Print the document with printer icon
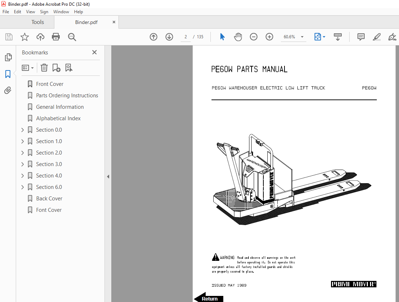399x302 pixels. [x=56, y=37]
